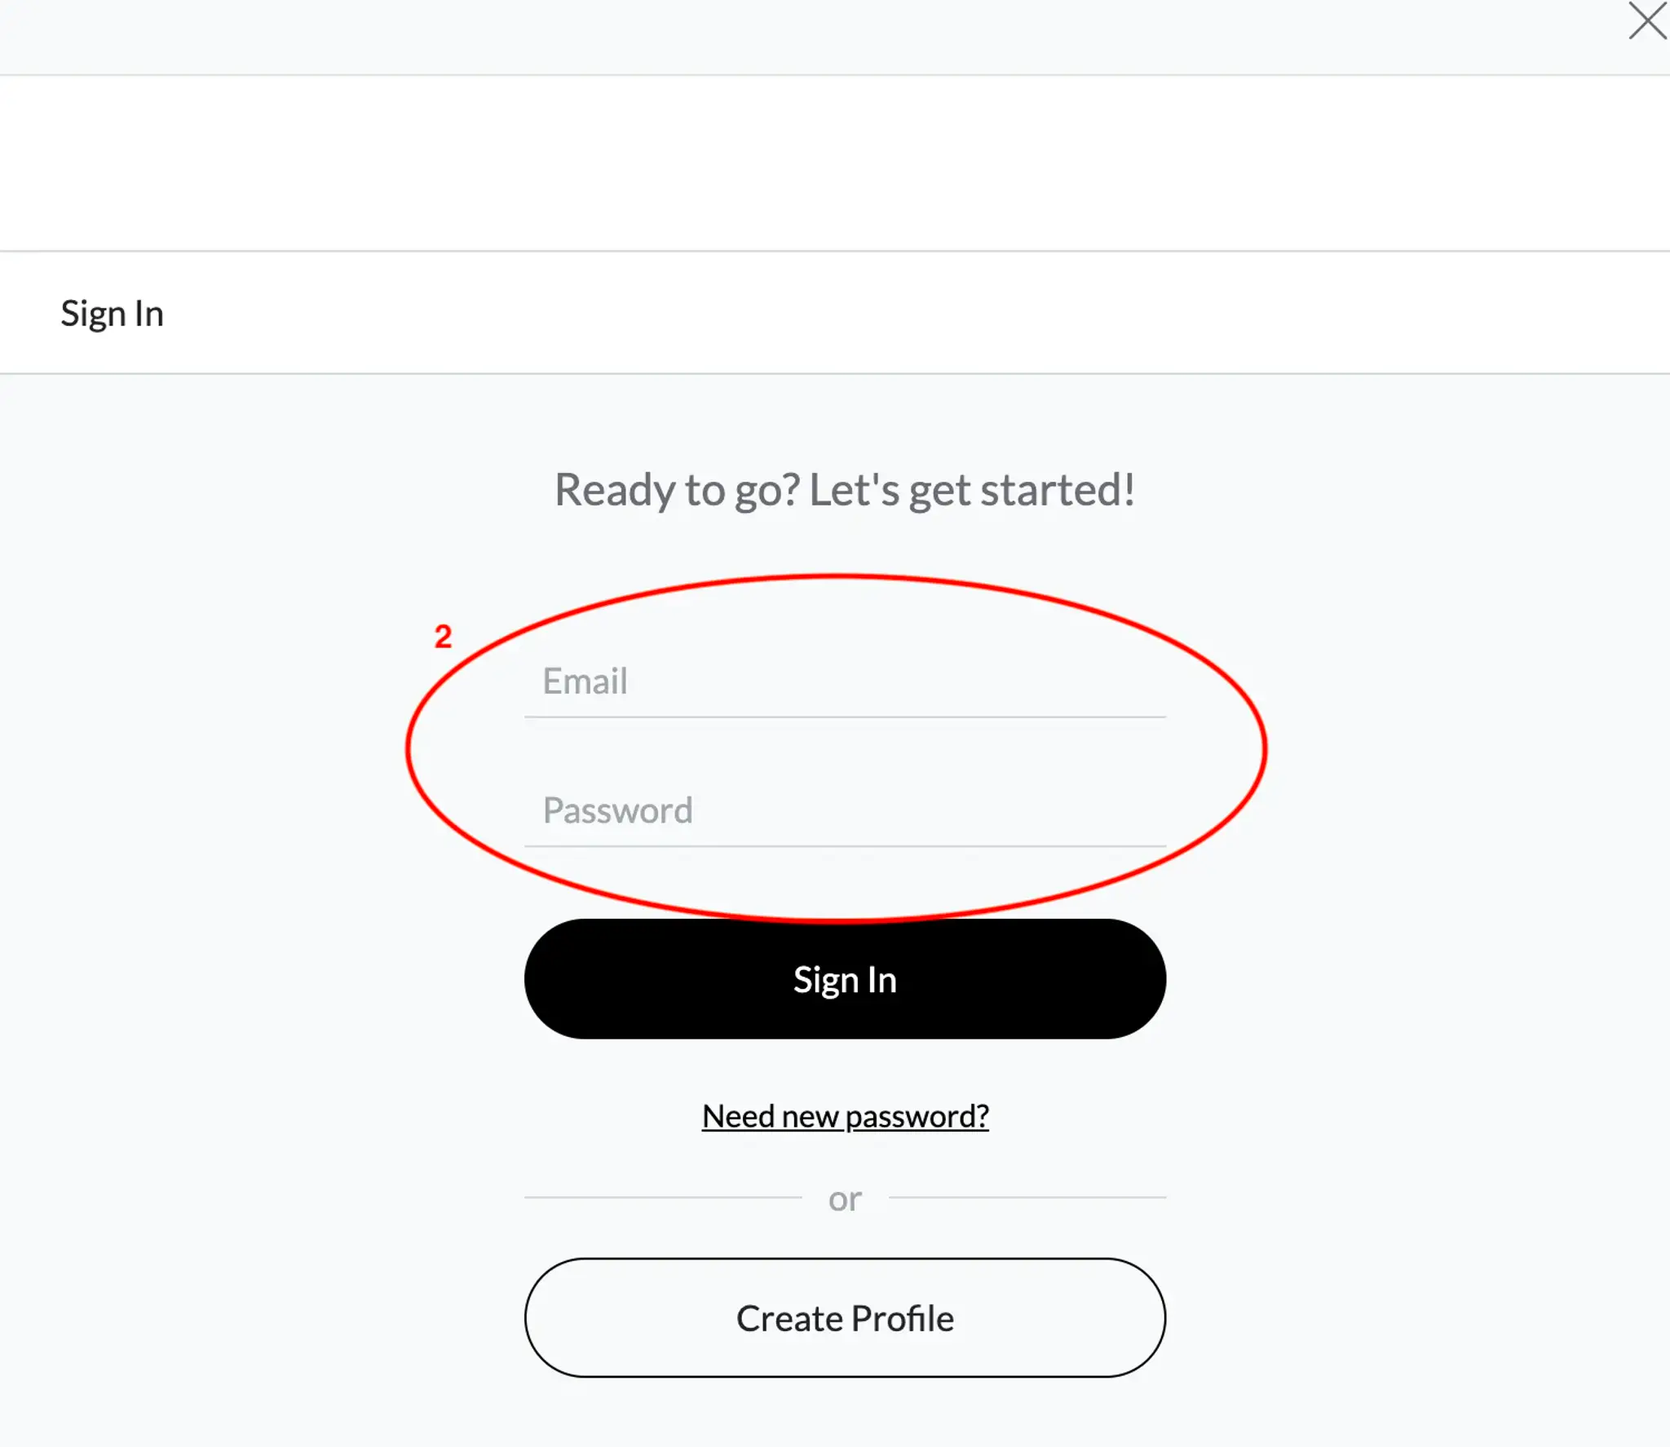
Task: Select the Sign In header tab
Action: [113, 314]
